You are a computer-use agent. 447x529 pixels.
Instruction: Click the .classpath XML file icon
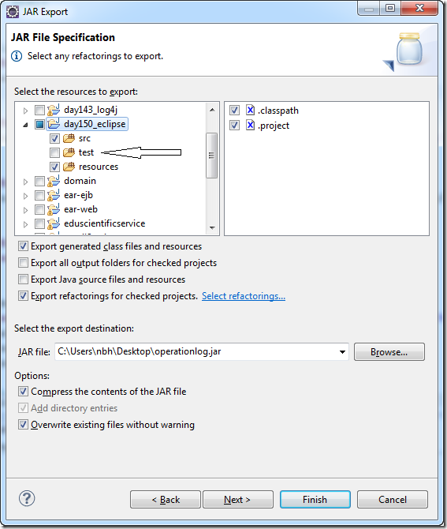click(250, 110)
